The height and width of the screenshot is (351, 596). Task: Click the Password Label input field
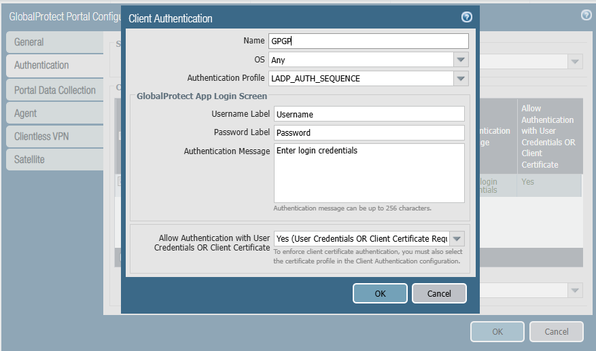tap(369, 132)
